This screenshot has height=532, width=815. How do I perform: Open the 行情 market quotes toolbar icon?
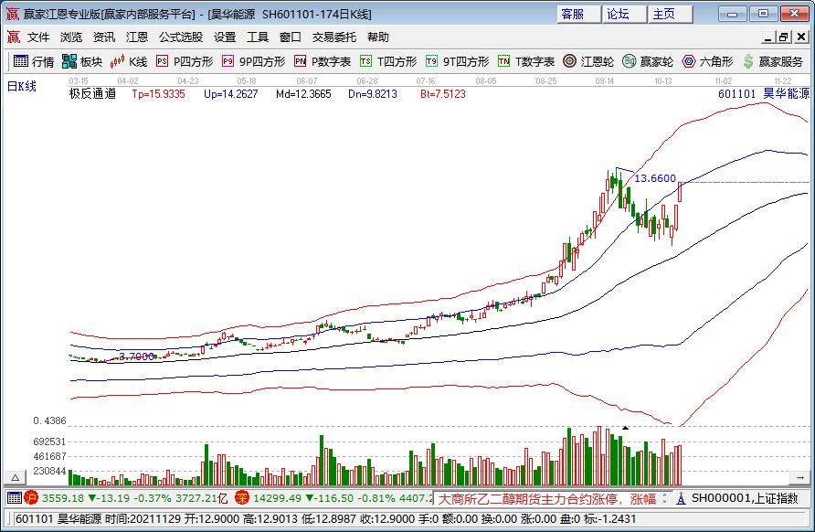[34, 61]
